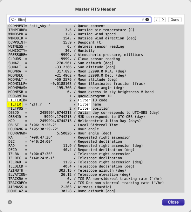The image size is (191, 212).
Task: Jump to the next search match
Action: point(163,20)
